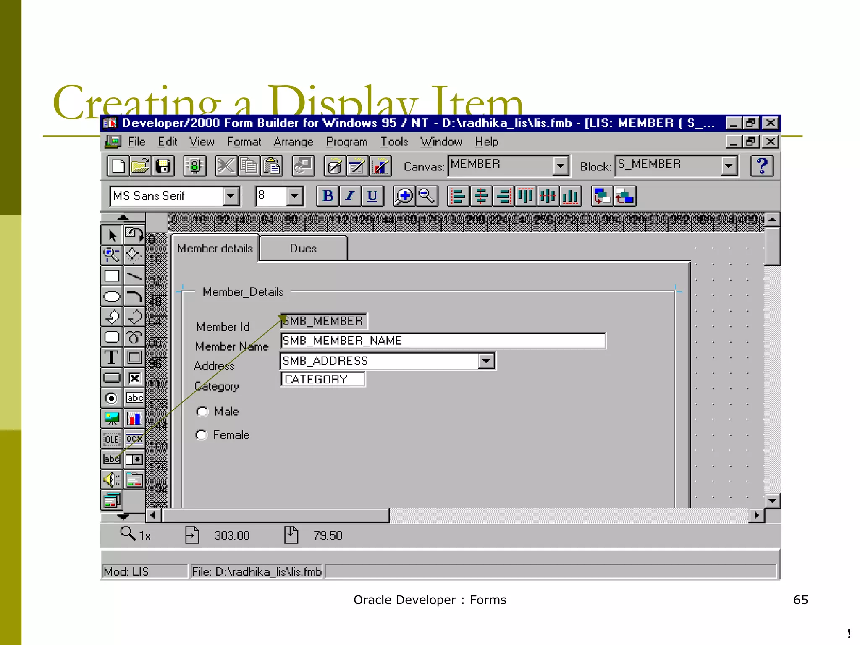
Task: Open the Format menu
Action: [244, 142]
